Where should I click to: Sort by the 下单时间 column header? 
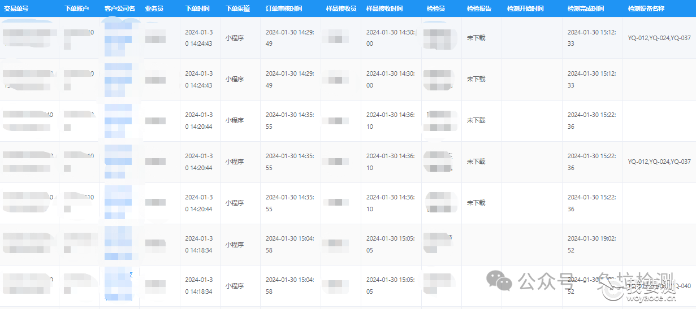tap(197, 9)
